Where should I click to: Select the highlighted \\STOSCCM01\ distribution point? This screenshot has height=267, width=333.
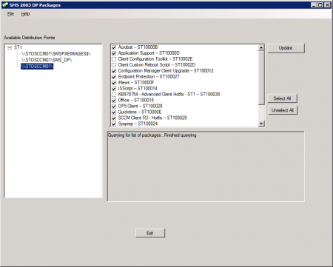[37, 67]
